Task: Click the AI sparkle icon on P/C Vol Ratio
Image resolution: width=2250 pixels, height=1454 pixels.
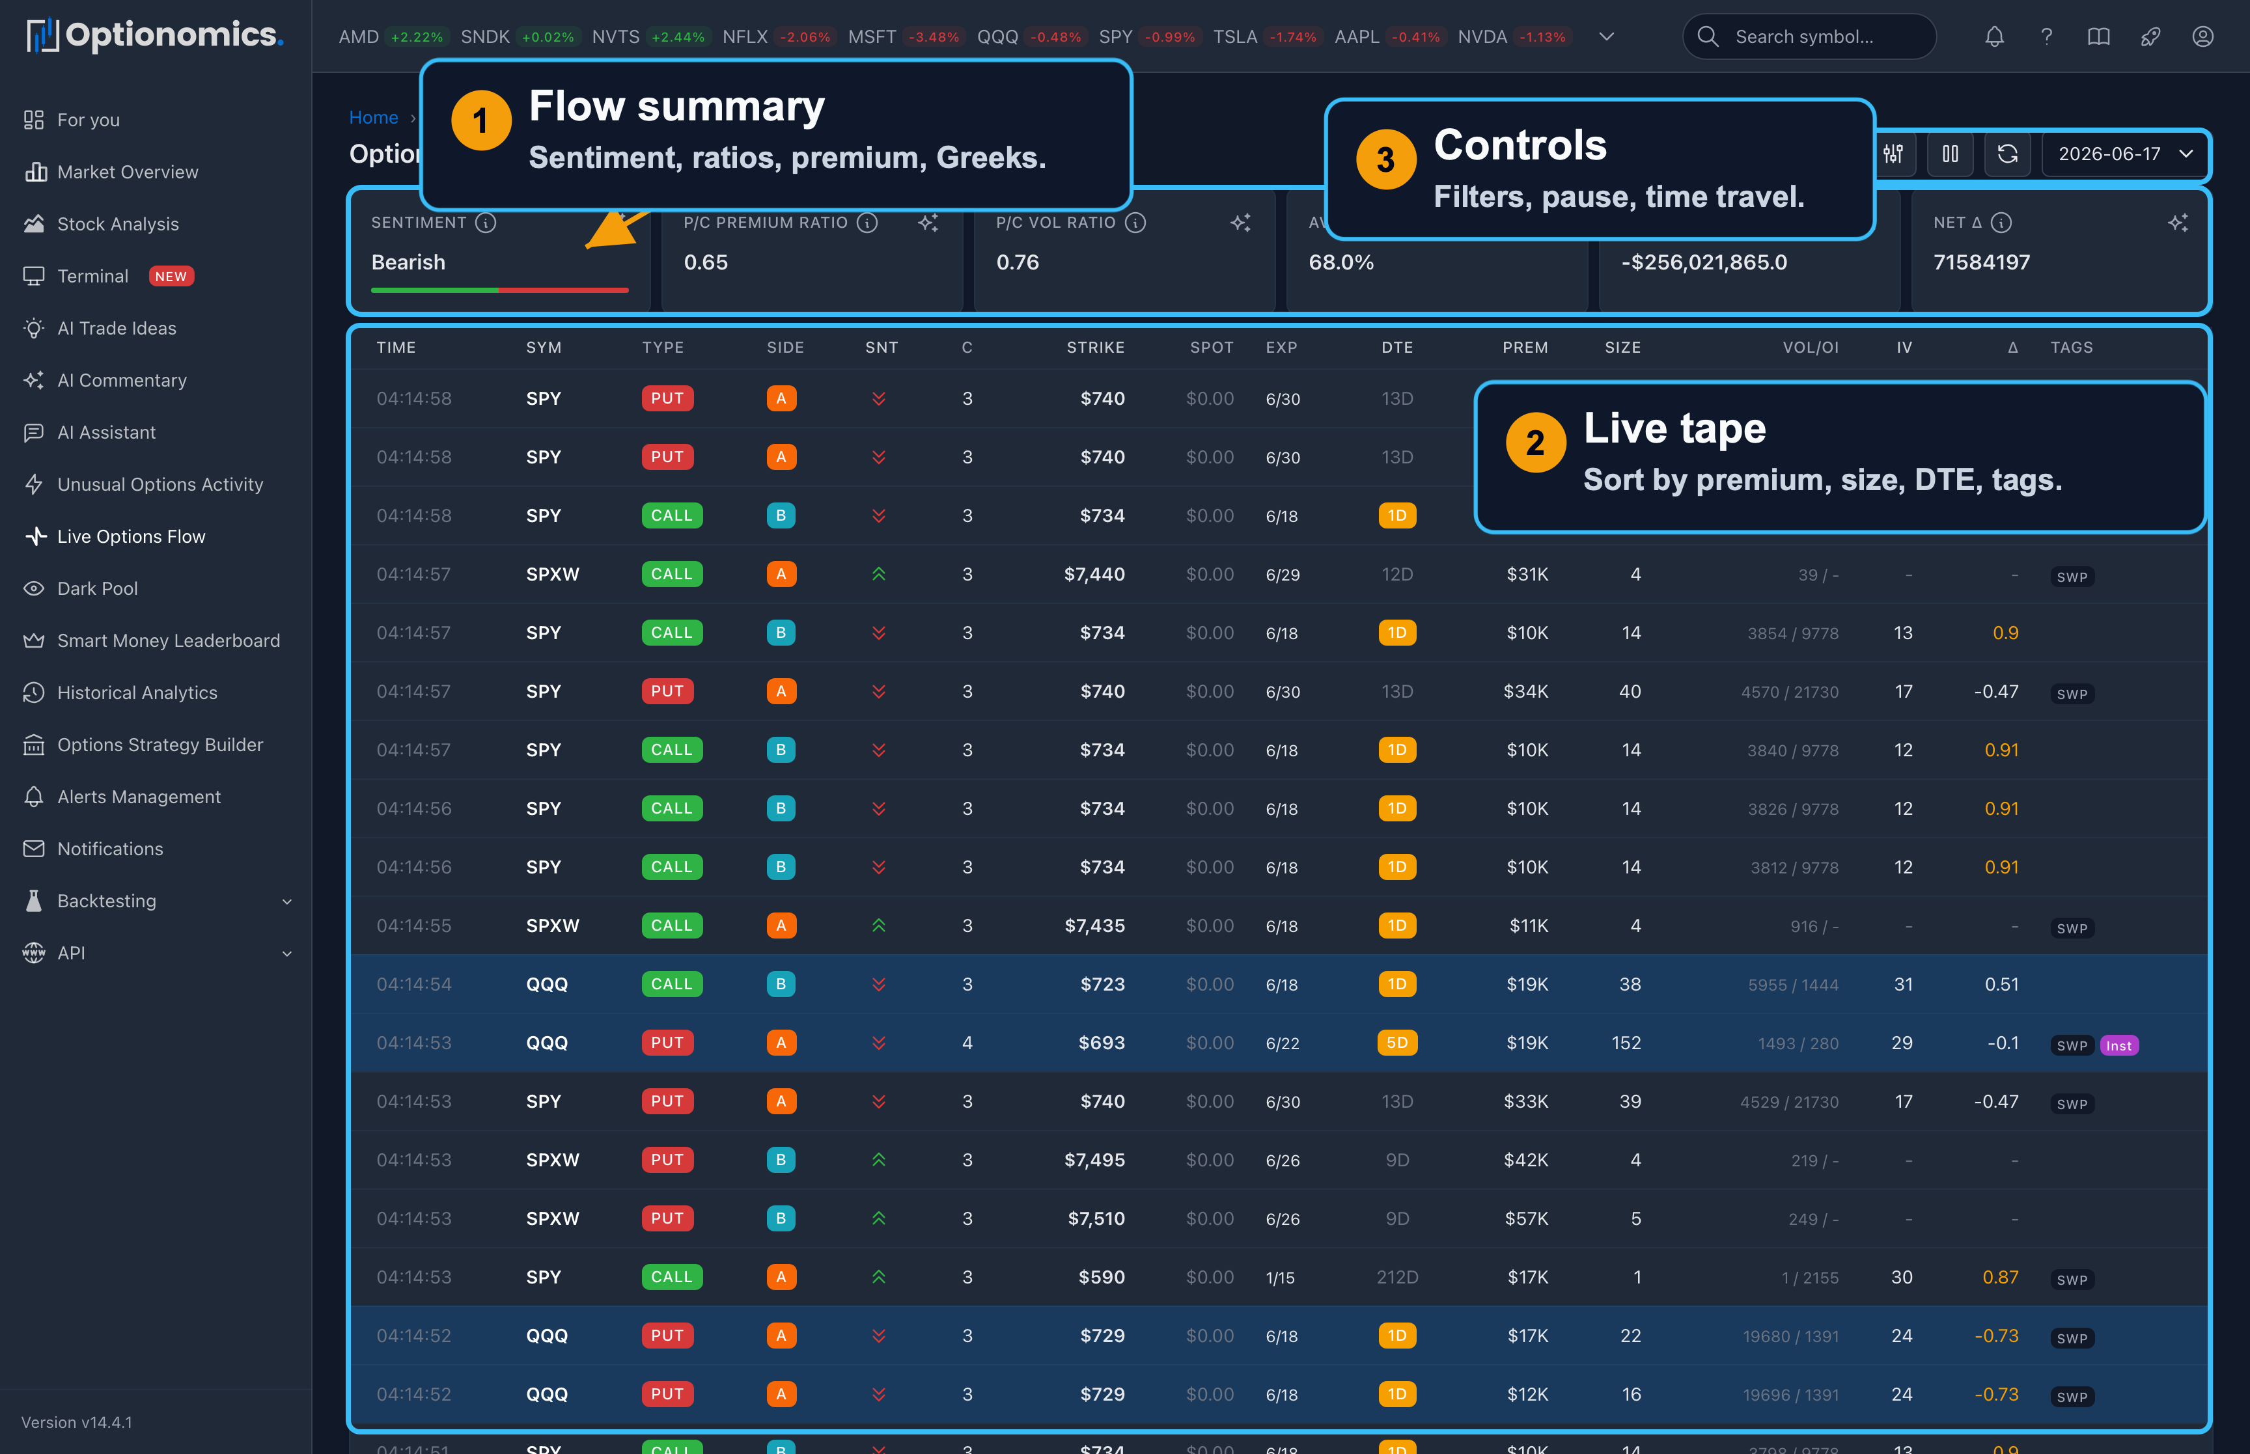Action: click(x=1241, y=223)
